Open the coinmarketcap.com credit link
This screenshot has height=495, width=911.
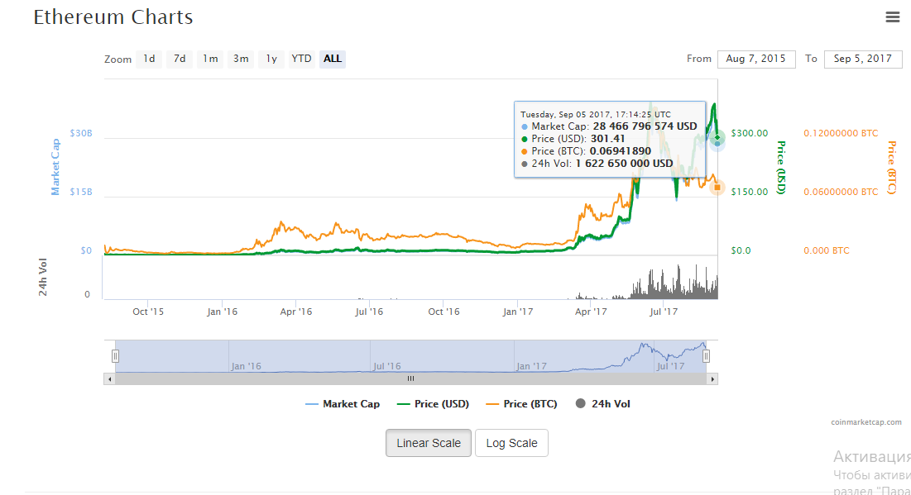tap(866, 422)
